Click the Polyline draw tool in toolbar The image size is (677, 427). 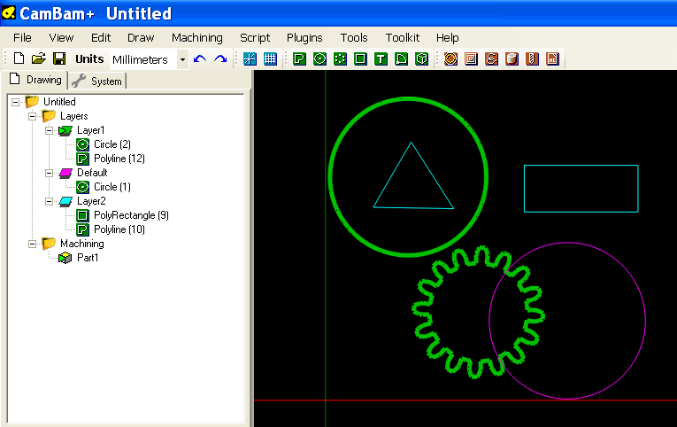[x=299, y=59]
